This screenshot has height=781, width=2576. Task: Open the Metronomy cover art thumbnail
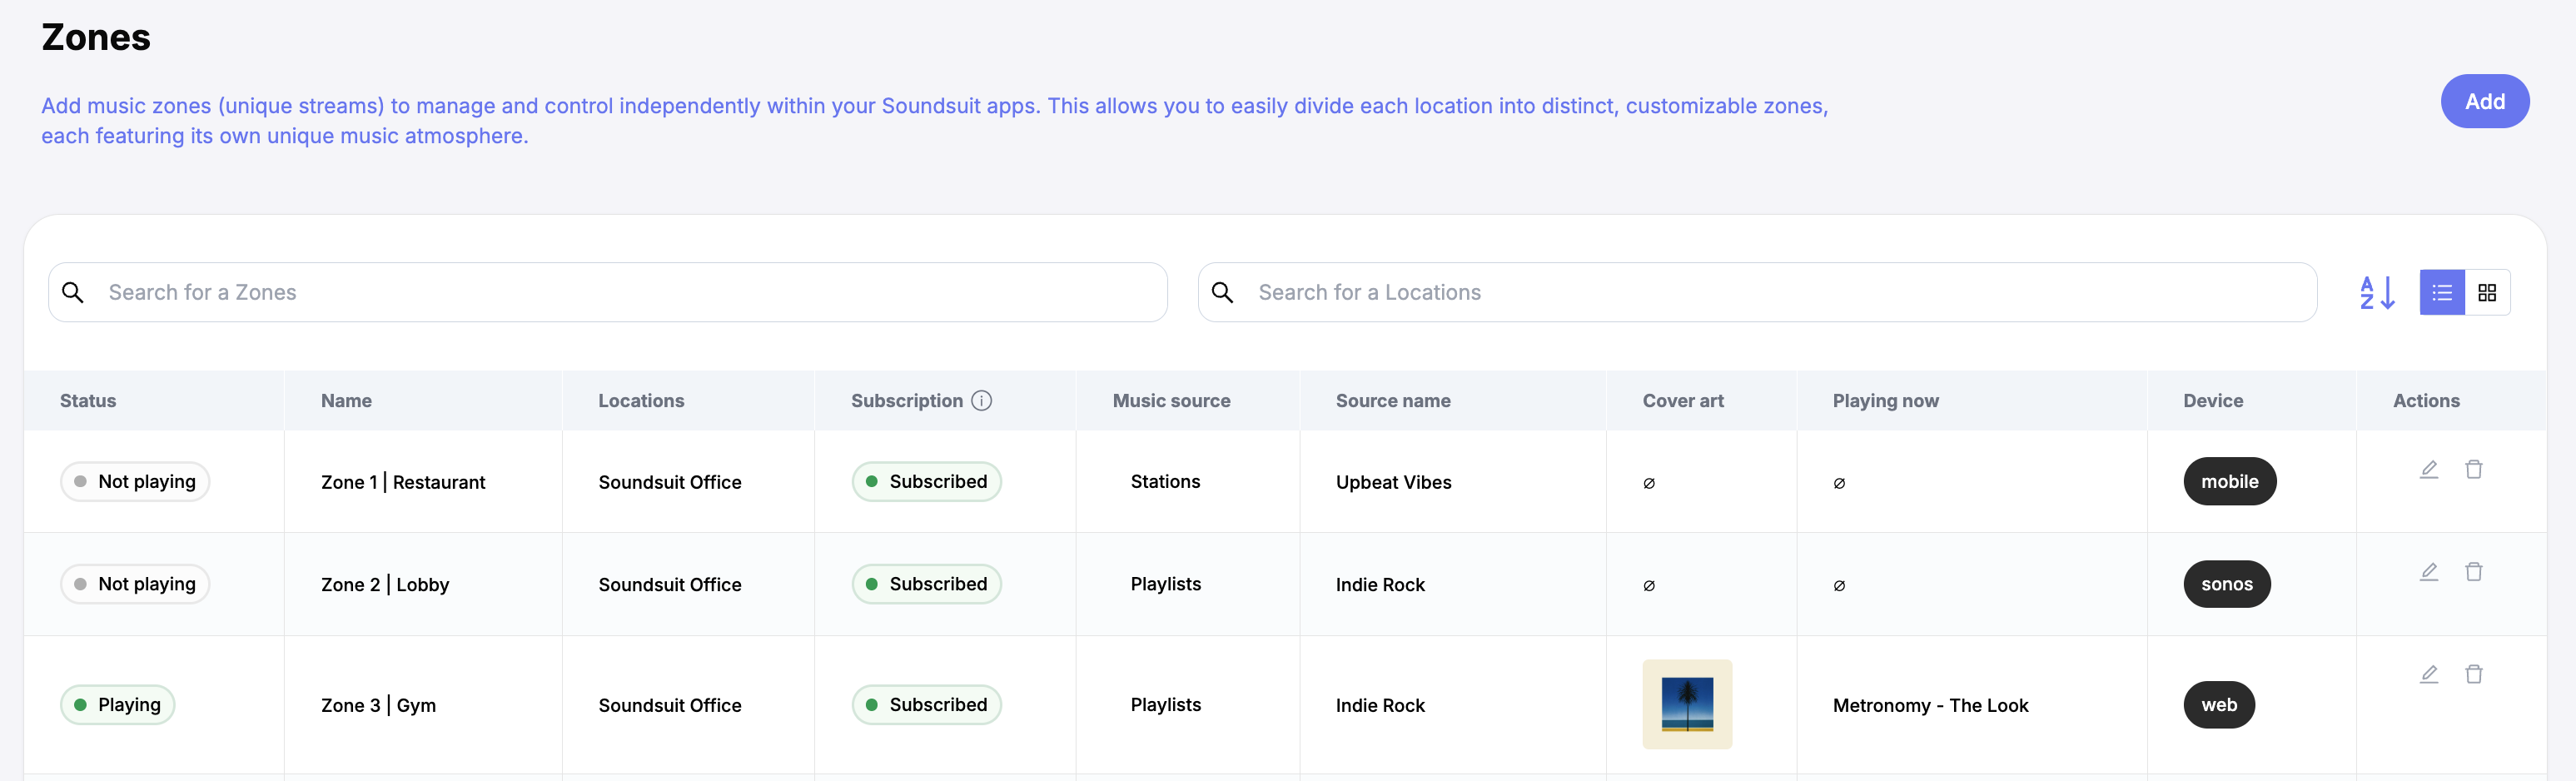(x=1686, y=704)
